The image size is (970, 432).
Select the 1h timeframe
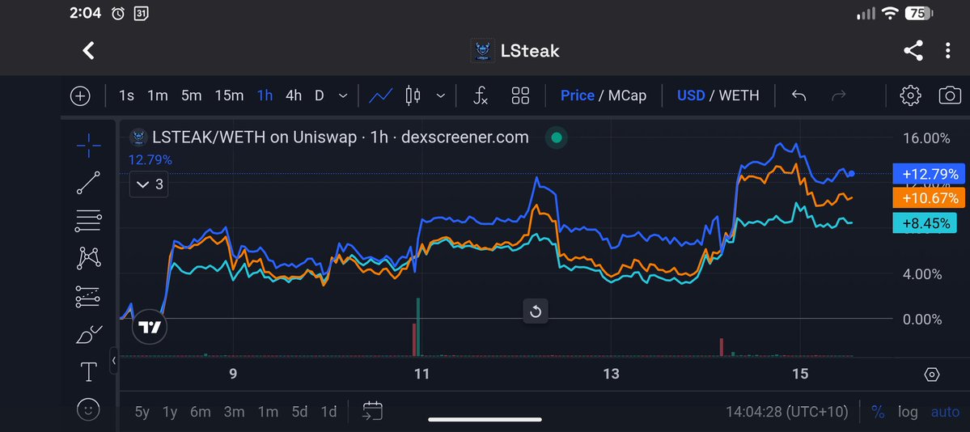click(x=265, y=96)
